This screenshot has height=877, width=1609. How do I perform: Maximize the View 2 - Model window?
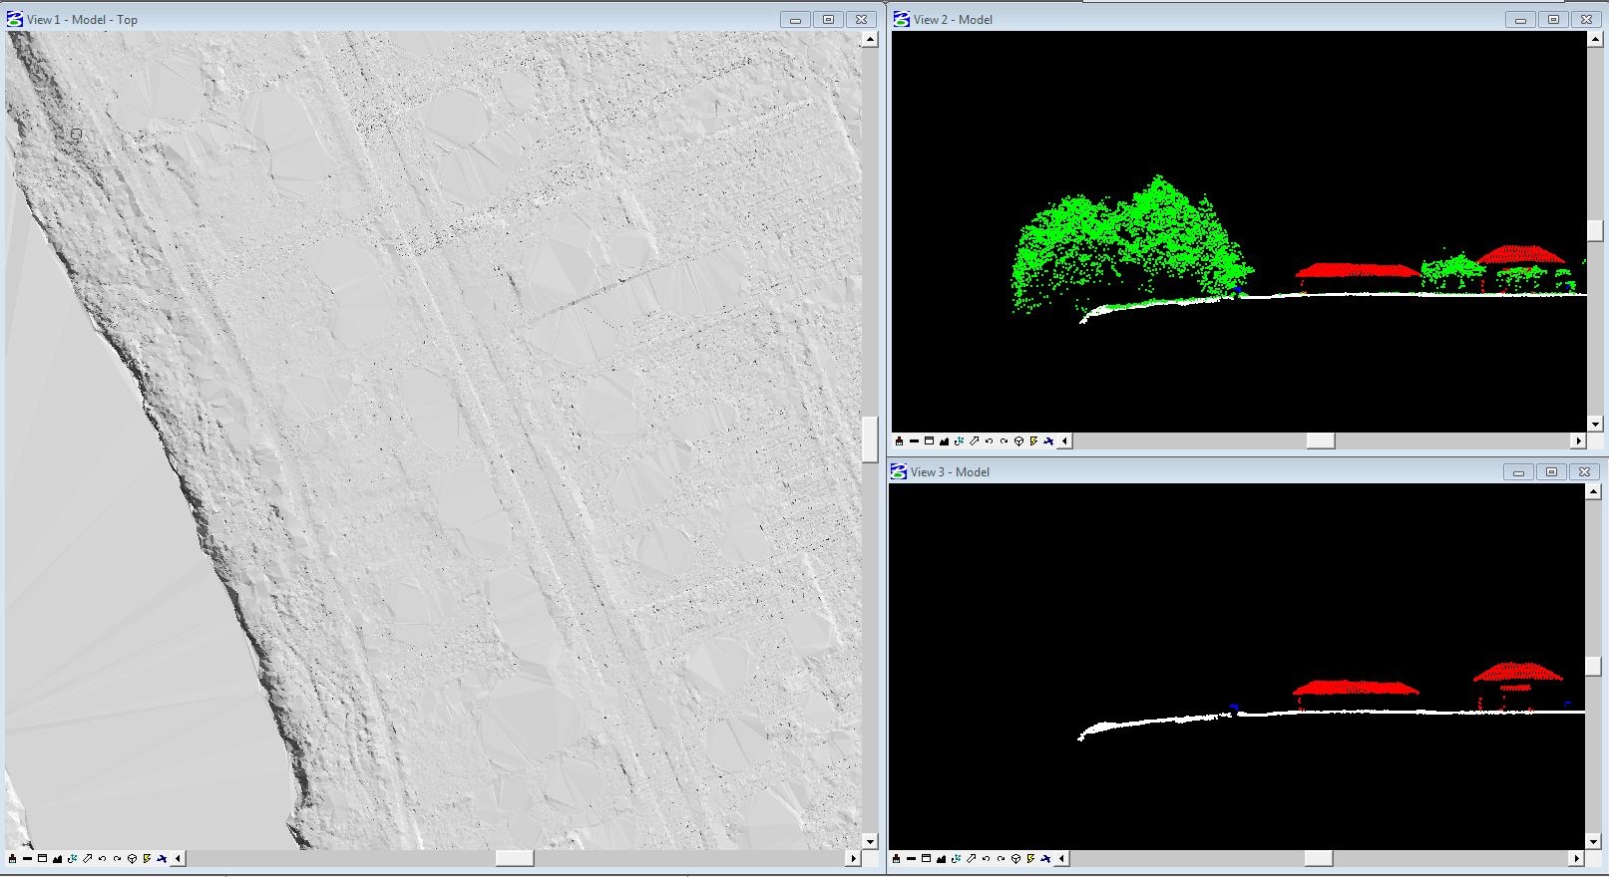coord(1553,19)
